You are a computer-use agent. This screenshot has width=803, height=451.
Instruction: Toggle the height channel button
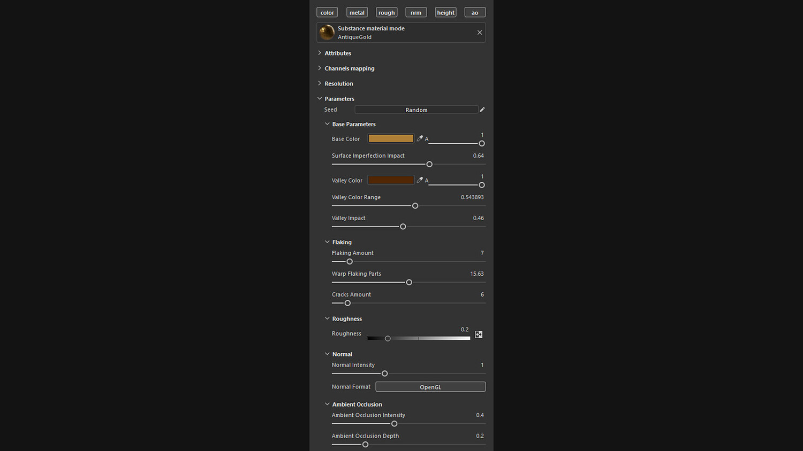(445, 12)
